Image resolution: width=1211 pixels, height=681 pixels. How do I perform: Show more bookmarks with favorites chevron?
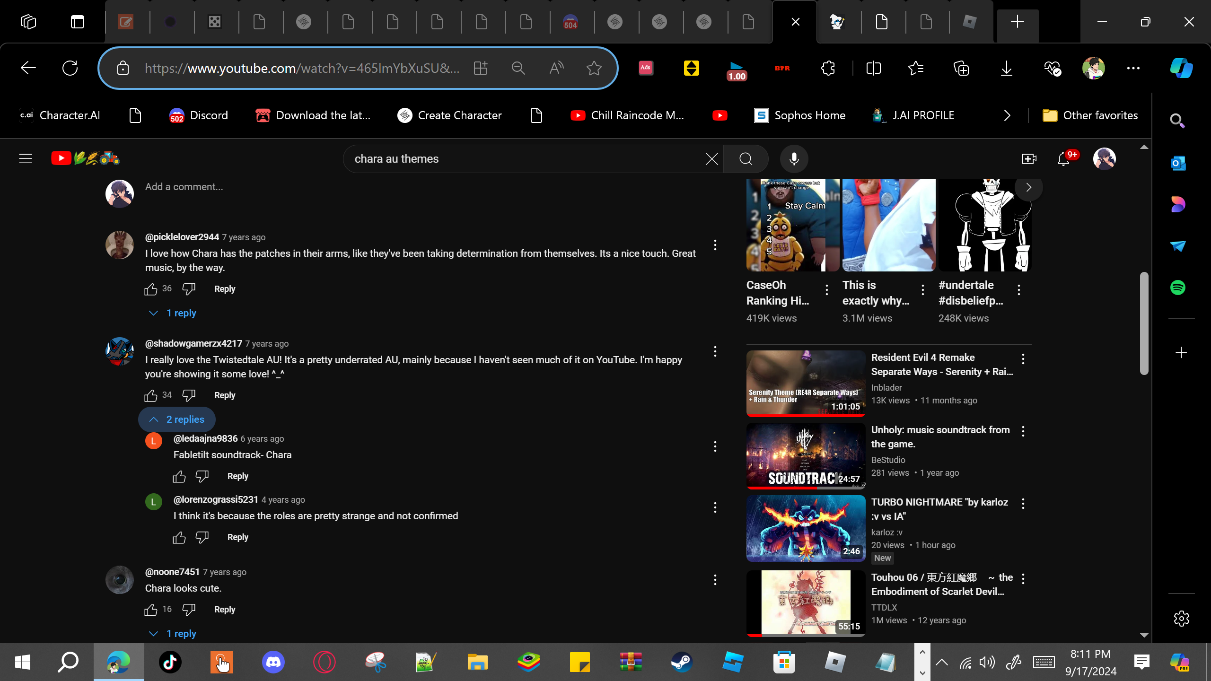(1007, 115)
